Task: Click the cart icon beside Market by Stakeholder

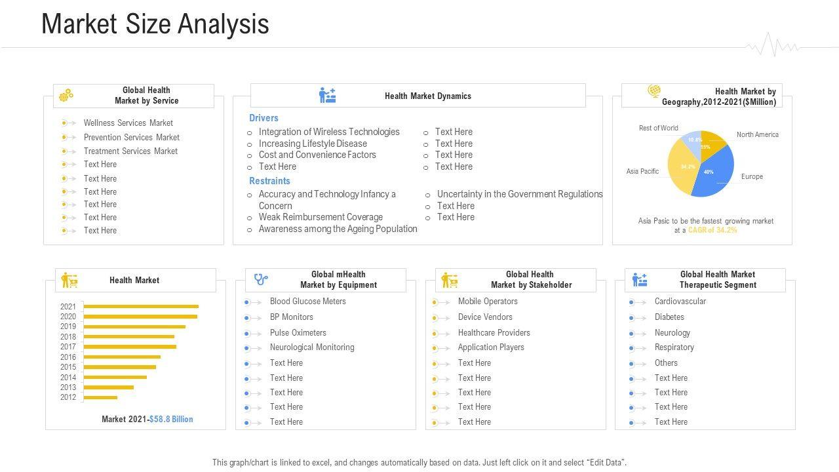Action: (450, 281)
